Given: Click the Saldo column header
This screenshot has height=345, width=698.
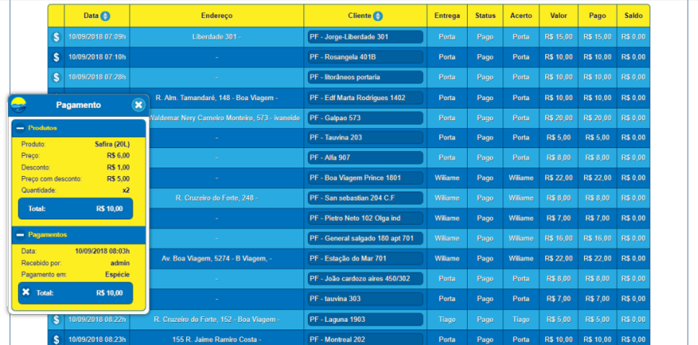Looking at the screenshot, I should 633,16.
